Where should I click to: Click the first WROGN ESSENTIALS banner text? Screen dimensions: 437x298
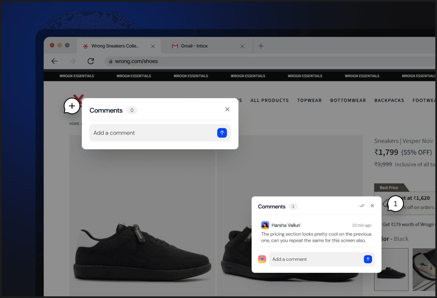point(77,76)
